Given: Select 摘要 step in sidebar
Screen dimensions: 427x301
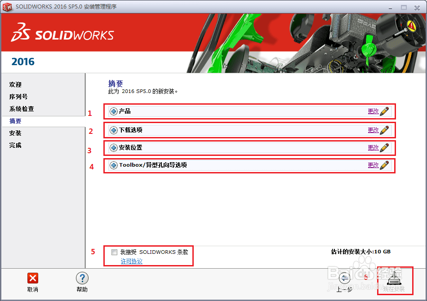Looking at the screenshot, I should coord(15,121).
